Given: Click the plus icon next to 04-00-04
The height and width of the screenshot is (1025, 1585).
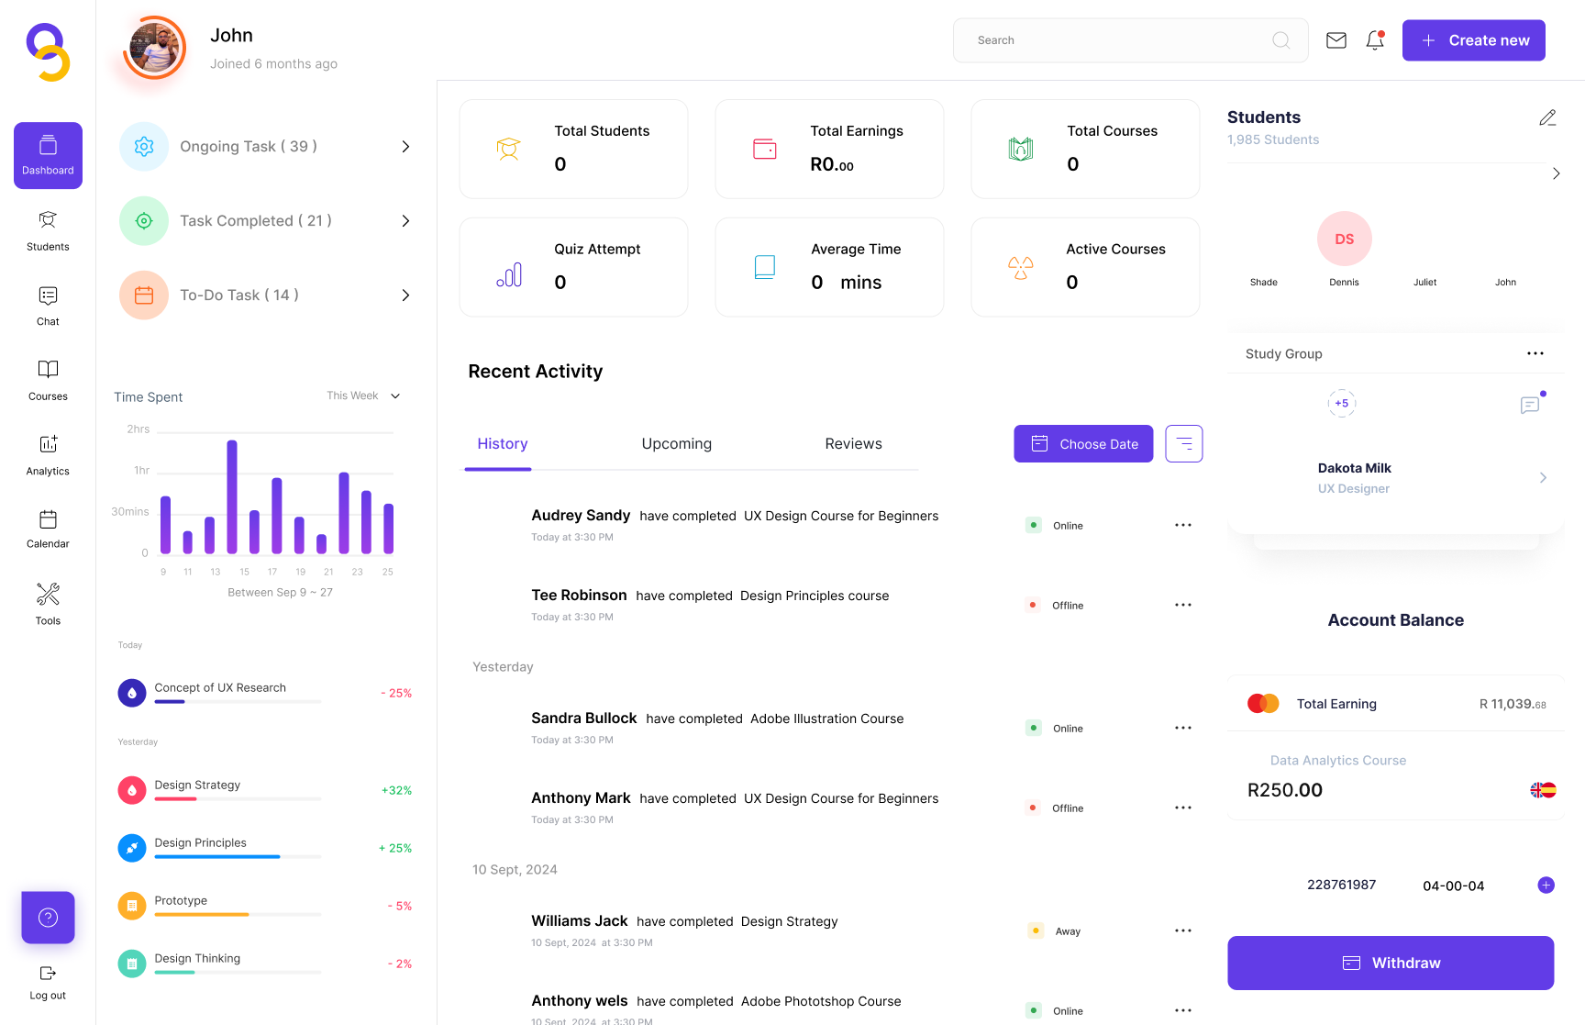Looking at the screenshot, I should pos(1546,886).
